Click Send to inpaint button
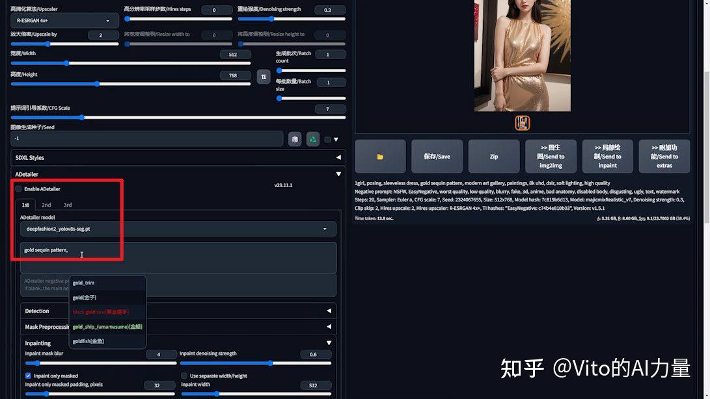 pos(607,157)
